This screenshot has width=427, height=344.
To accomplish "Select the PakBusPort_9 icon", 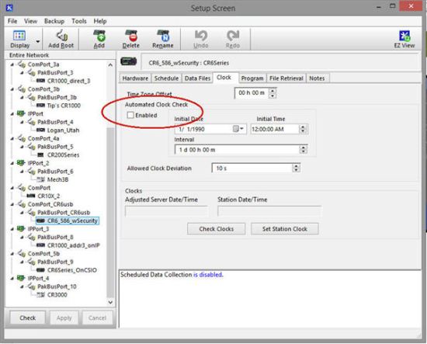I will pyautogui.click(x=31, y=262).
